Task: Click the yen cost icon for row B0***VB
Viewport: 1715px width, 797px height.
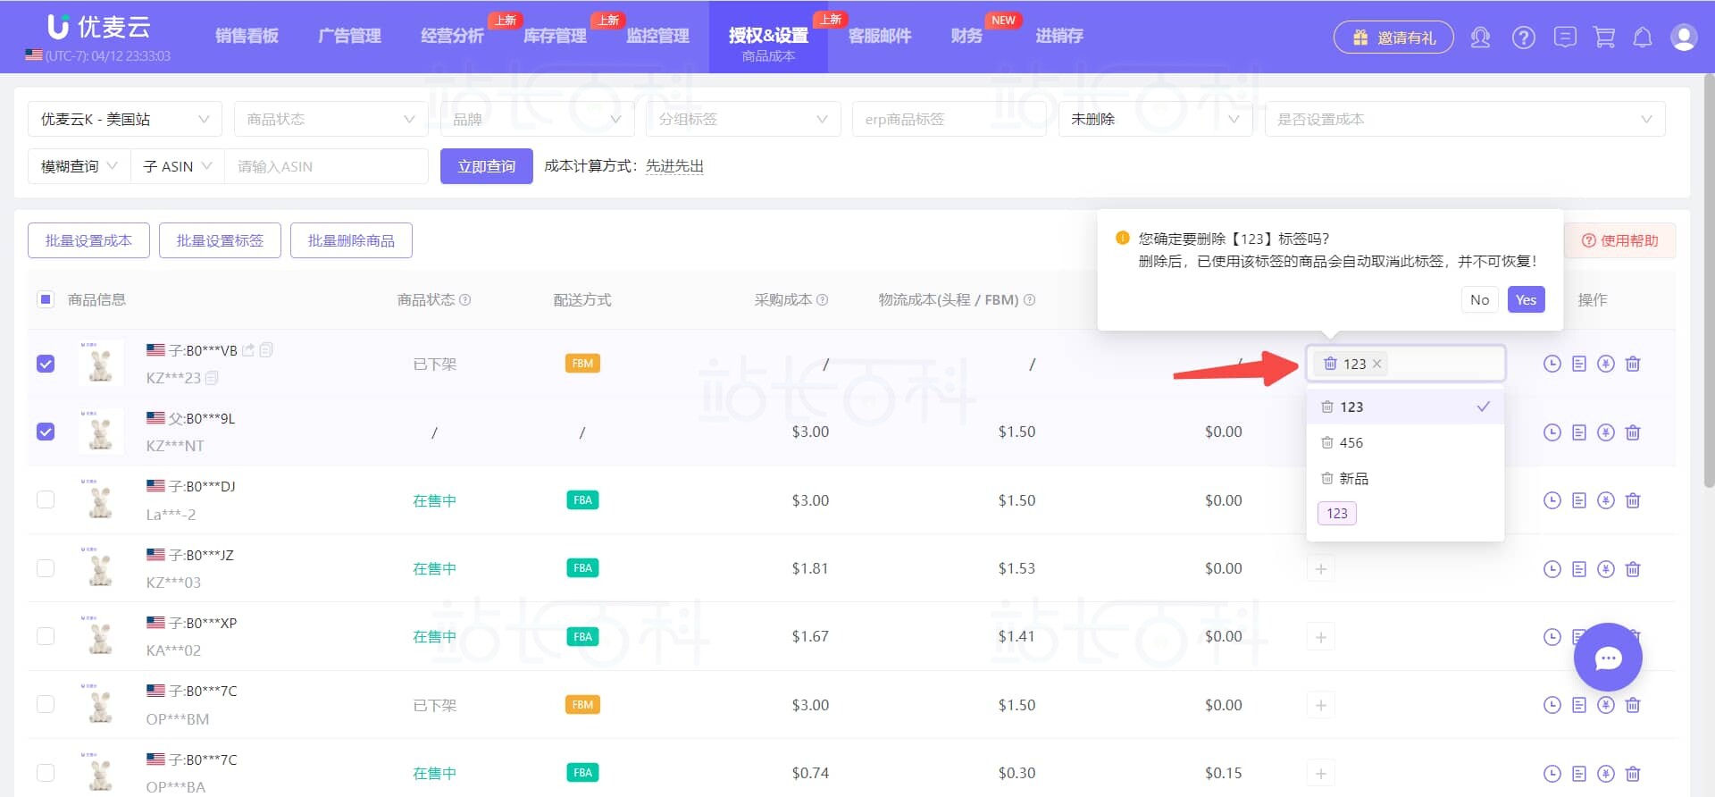Action: coord(1606,364)
